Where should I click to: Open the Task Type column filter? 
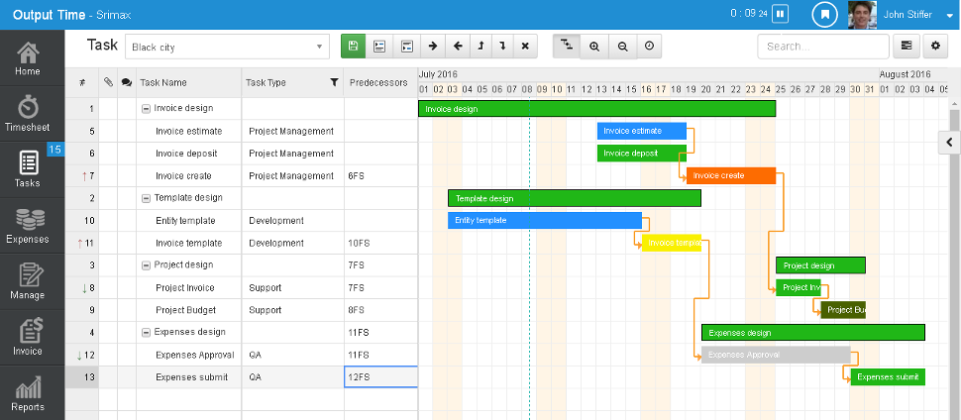click(334, 82)
